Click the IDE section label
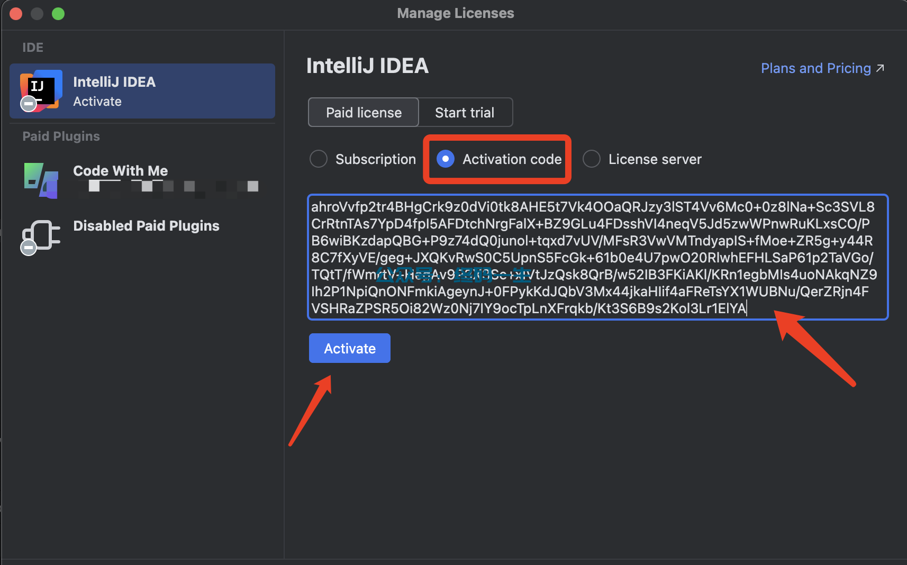The image size is (907, 565). [x=33, y=47]
